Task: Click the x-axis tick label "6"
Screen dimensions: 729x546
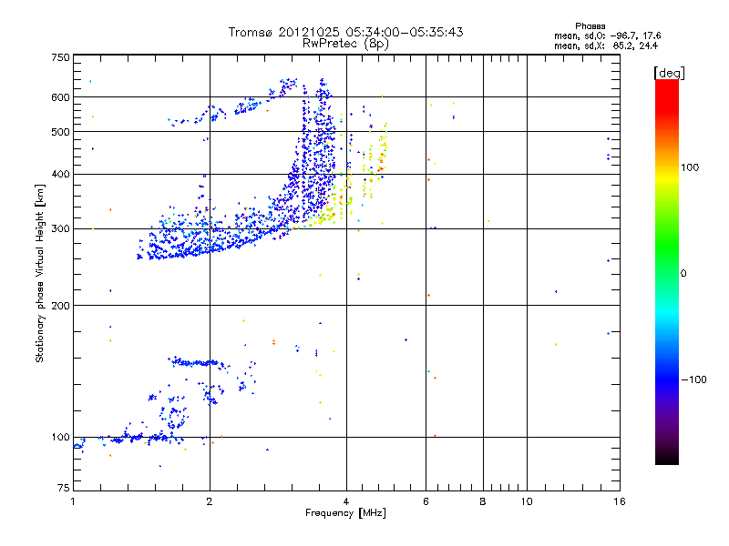Action: pyautogui.click(x=426, y=501)
